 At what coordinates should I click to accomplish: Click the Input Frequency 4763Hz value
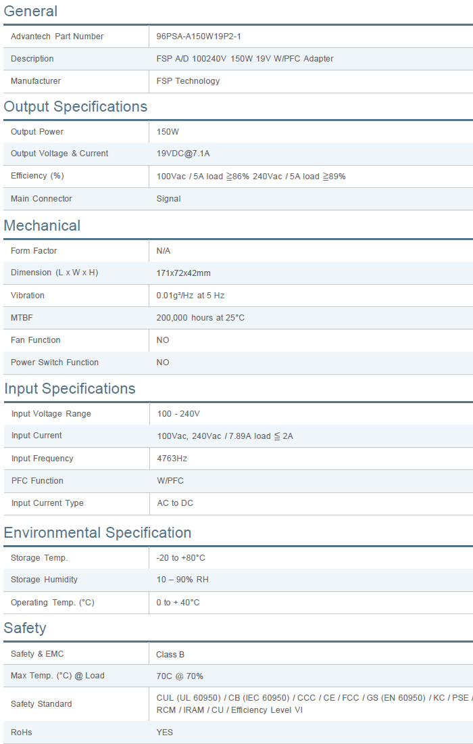pyautogui.click(x=172, y=459)
